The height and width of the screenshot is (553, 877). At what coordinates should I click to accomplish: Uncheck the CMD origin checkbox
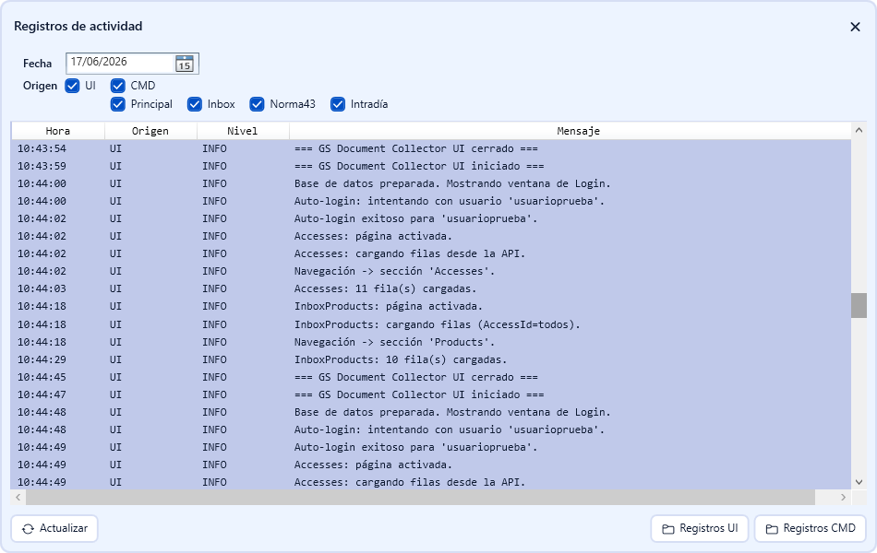117,86
